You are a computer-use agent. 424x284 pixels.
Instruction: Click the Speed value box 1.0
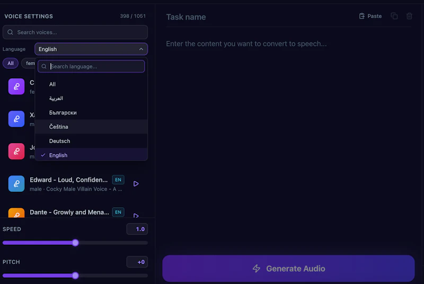click(x=137, y=229)
